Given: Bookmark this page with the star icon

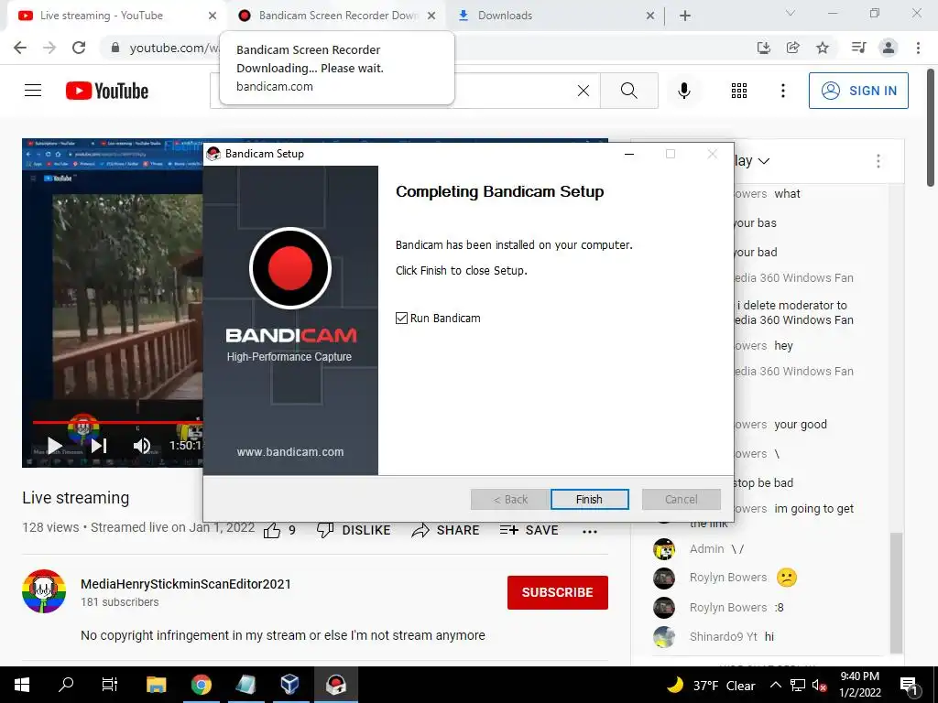Looking at the screenshot, I should pos(823,48).
